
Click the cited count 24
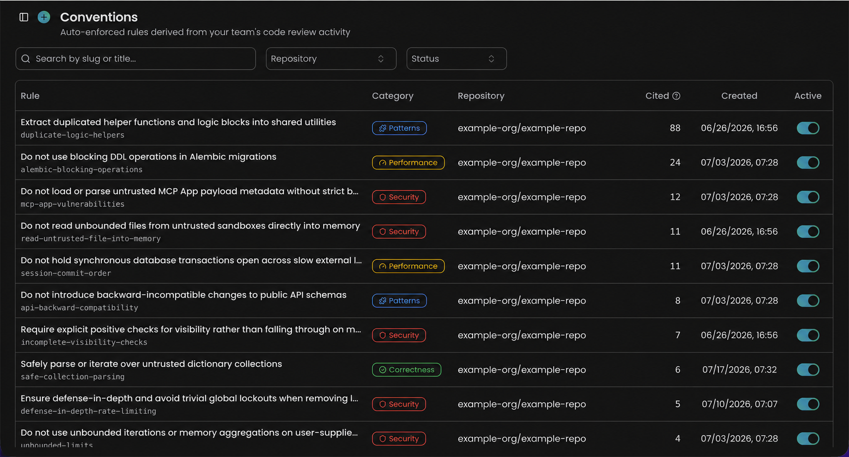point(675,162)
